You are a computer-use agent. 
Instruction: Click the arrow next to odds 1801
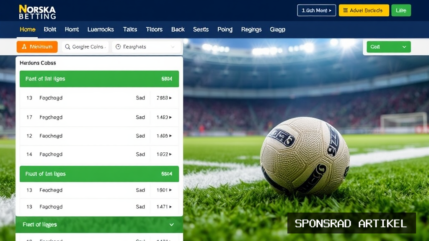click(x=171, y=190)
